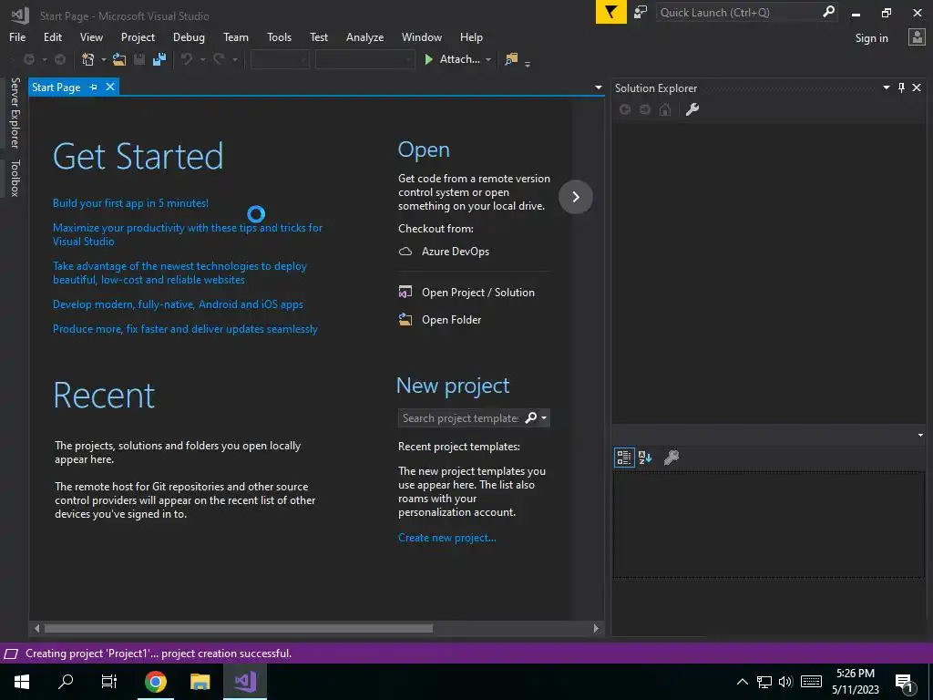The image size is (933, 700).
Task: Click Alphabetical sort icon in Properties panel
Action: 645,458
